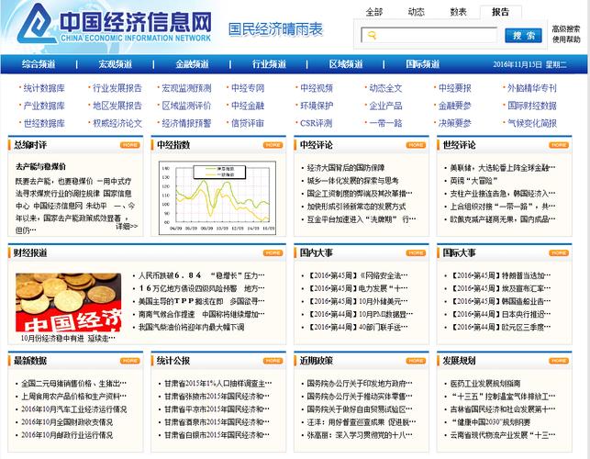This screenshot has height=459, width=590.
Task: Click MORE button in 世经评论 panel
Action: (x=559, y=145)
